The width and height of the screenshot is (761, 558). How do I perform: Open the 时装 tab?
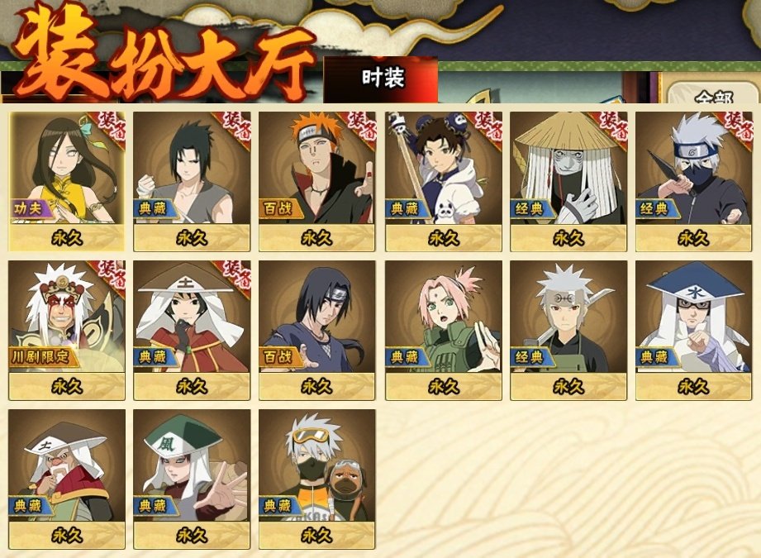click(x=381, y=79)
